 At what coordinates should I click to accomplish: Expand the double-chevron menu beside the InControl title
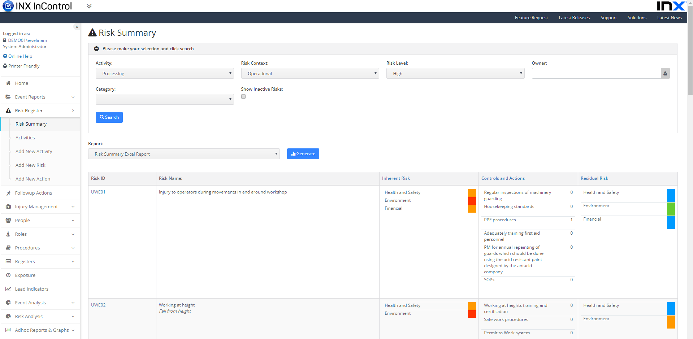89,6
